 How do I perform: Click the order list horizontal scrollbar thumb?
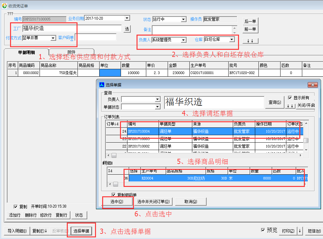point(114,155)
